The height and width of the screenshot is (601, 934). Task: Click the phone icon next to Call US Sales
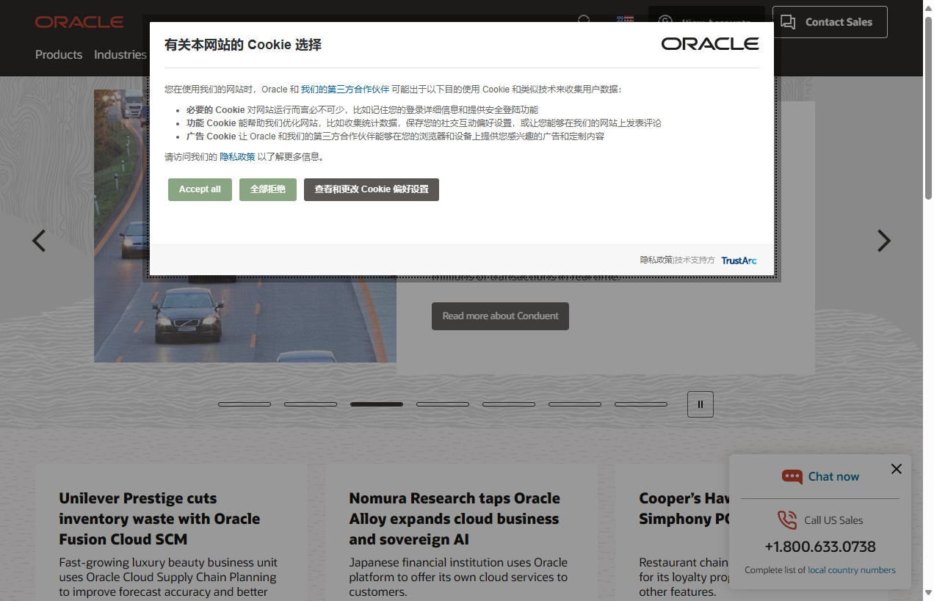tap(787, 520)
